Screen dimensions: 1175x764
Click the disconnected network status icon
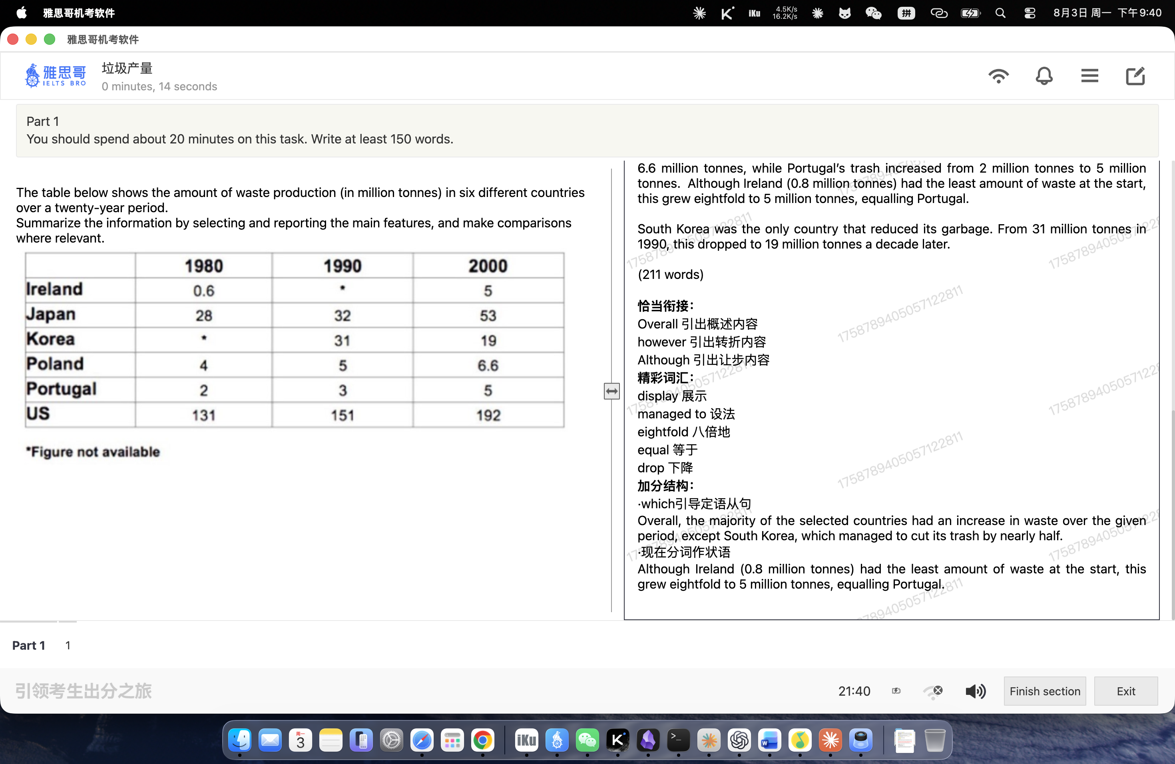933,691
